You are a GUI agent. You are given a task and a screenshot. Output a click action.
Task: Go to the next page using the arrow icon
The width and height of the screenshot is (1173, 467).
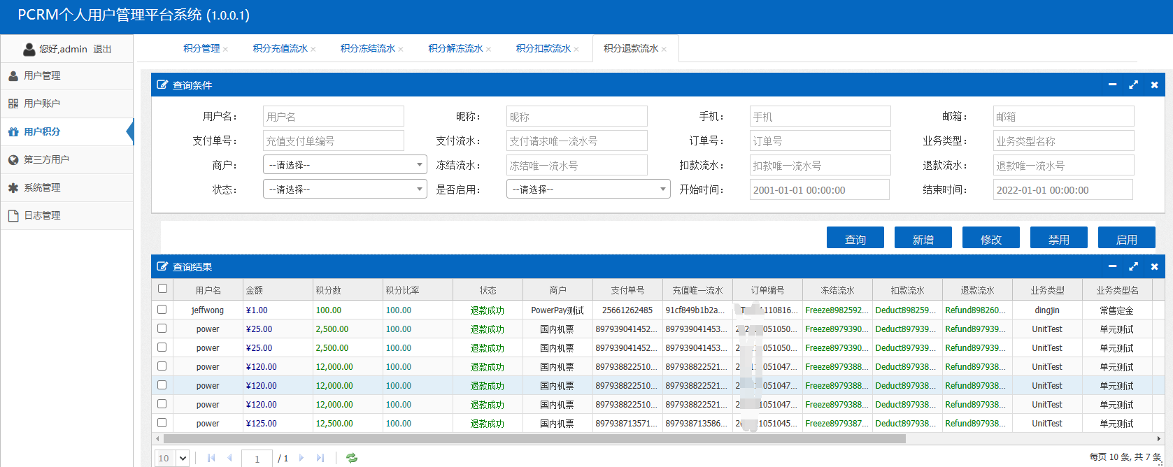click(301, 458)
